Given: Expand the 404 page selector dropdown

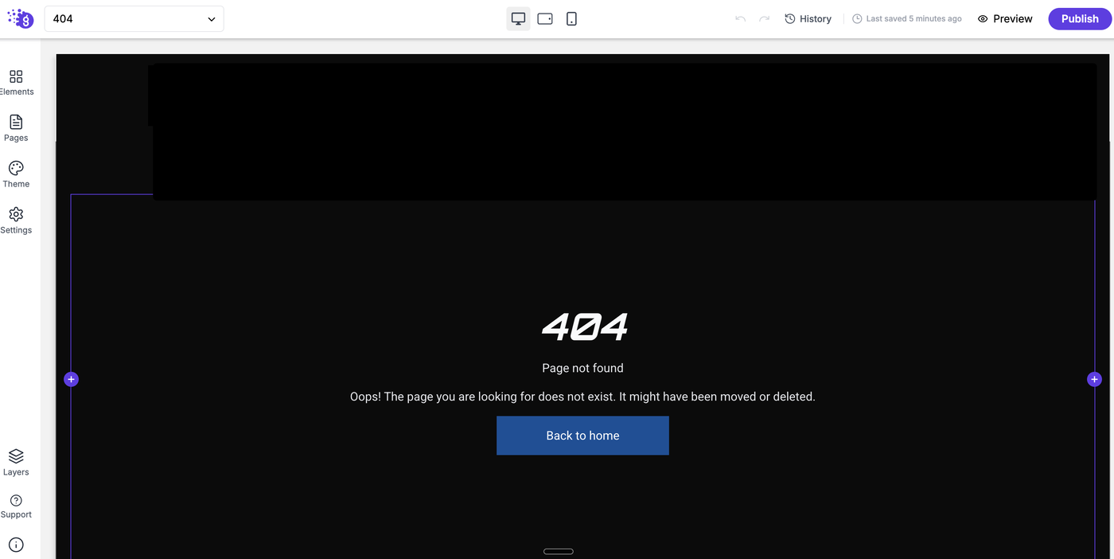Looking at the screenshot, I should 134,18.
